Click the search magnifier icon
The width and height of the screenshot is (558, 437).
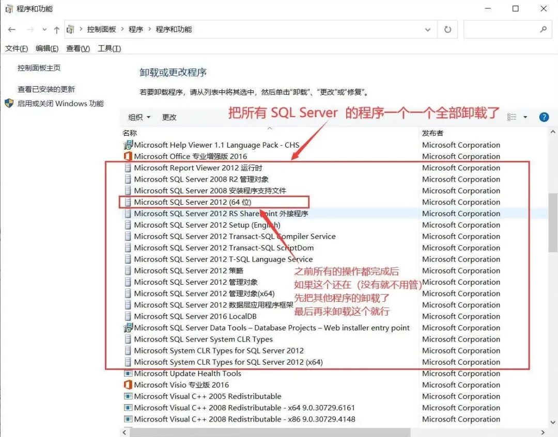[x=543, y=30]
